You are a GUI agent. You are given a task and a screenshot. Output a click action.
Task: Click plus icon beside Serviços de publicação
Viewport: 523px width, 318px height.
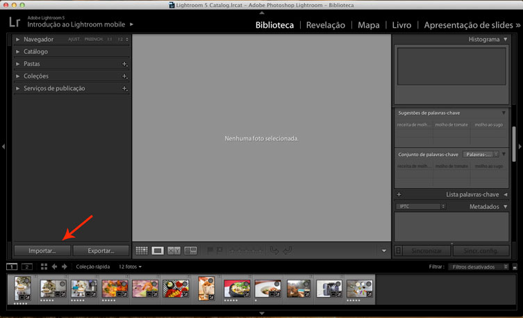click(x=124, y=89)
